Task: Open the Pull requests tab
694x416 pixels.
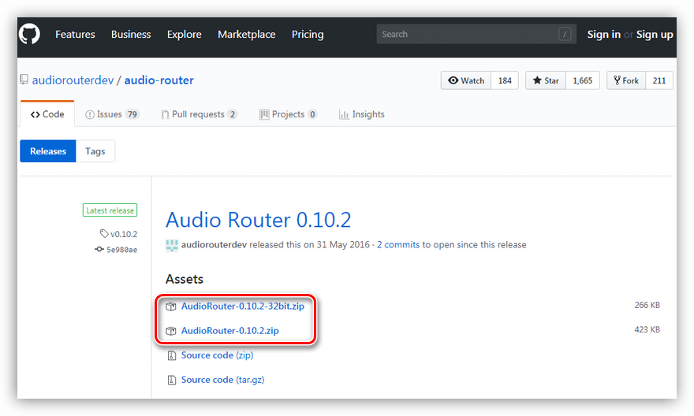Action: [x=199, y=114]
